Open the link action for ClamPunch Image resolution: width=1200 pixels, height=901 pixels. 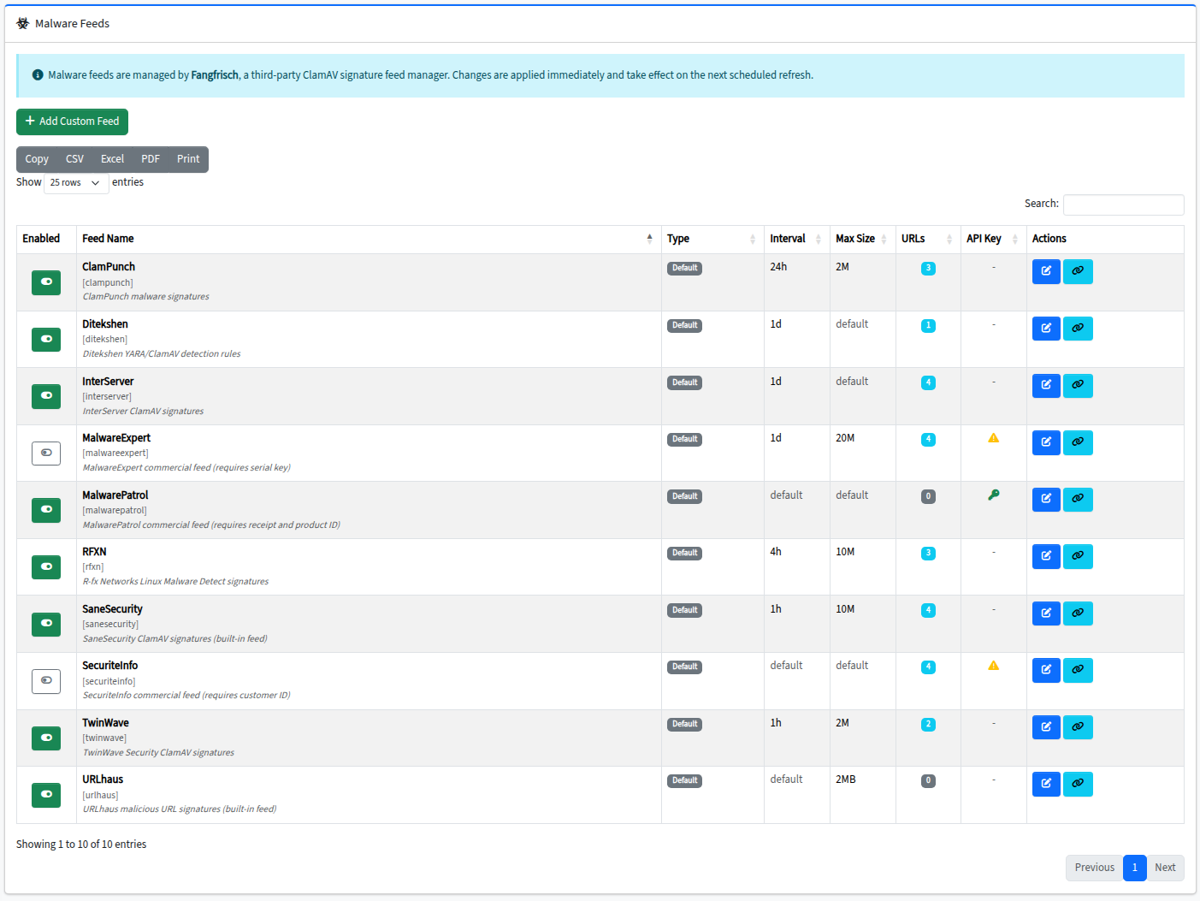click(x=1078, y=271)
